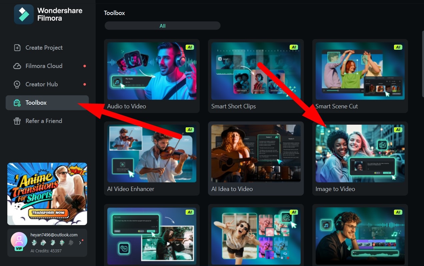Screen dimensions: 424x266
Task: Click the Smart Short Clips label
Action: 234,106
